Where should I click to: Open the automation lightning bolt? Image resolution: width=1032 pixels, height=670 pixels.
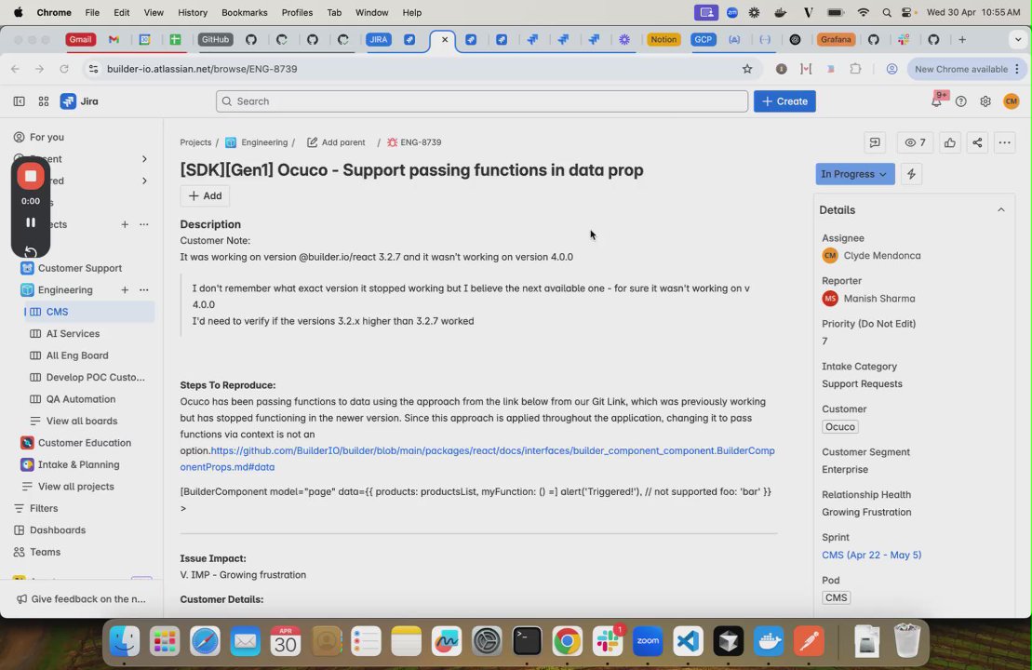912,174
